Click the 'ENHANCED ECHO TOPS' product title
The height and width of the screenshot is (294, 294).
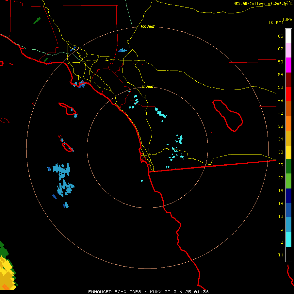pos(115,292)
